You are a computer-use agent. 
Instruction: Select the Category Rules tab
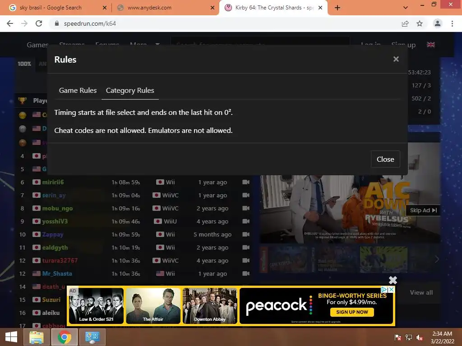(130, 90)
